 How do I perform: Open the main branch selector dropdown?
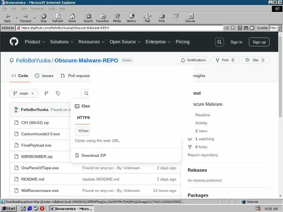(x=24, y=93)
